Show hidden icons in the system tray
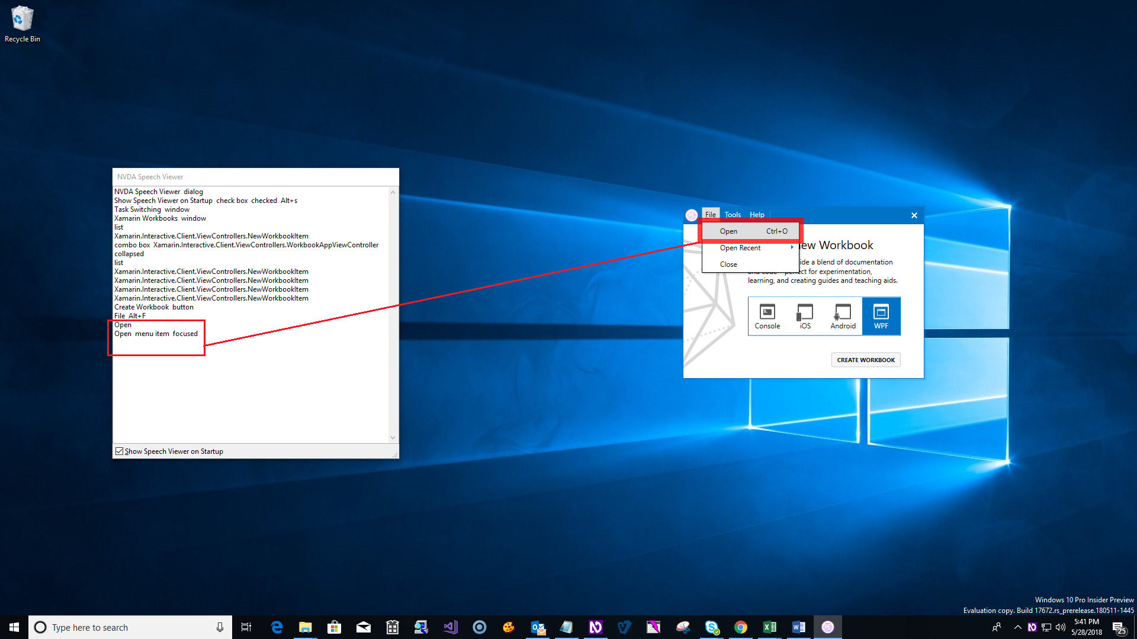The height and width of the screenshot is (639, 1137). click(x=1017, y=627)
